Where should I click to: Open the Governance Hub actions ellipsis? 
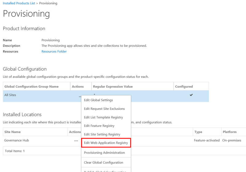(76, 141)
